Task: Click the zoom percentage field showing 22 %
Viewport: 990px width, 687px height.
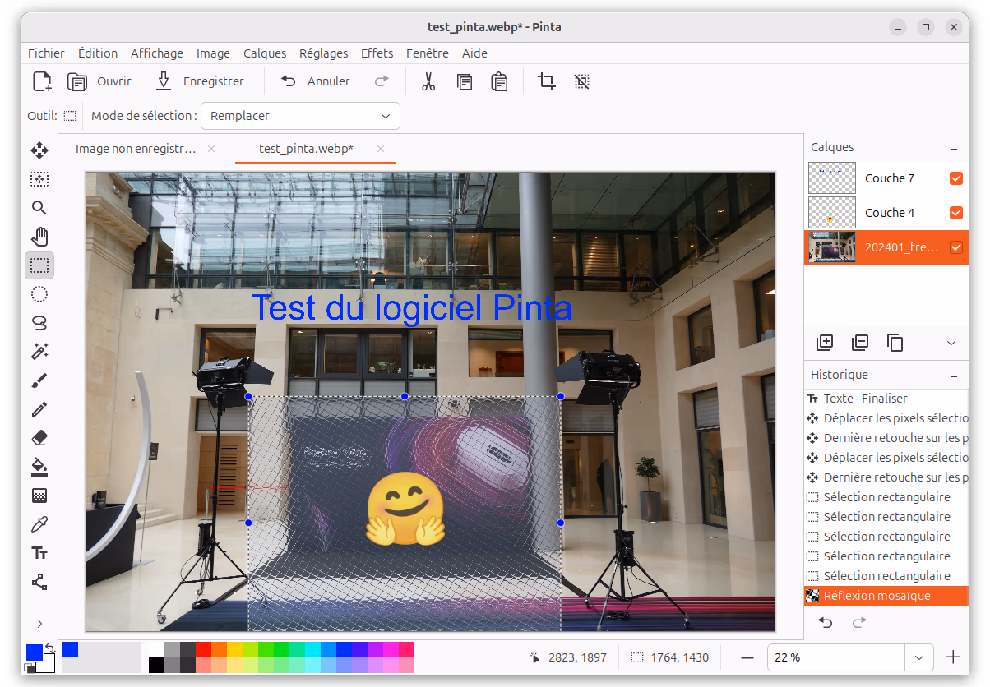Action: (x=836, y=657)
